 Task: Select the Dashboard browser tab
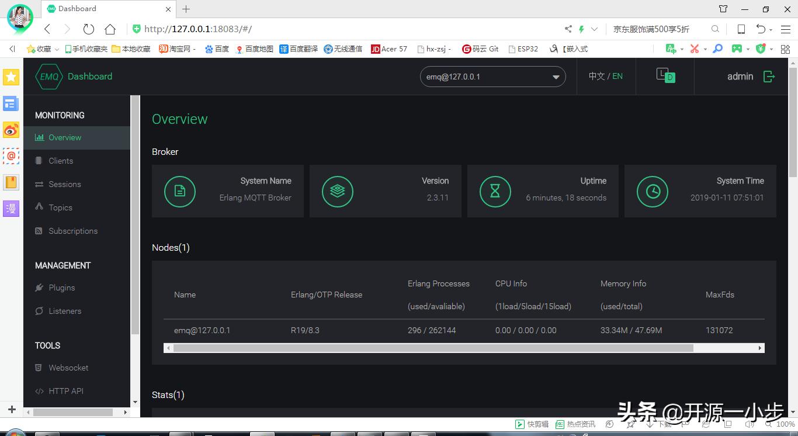(x=109, y=9)
